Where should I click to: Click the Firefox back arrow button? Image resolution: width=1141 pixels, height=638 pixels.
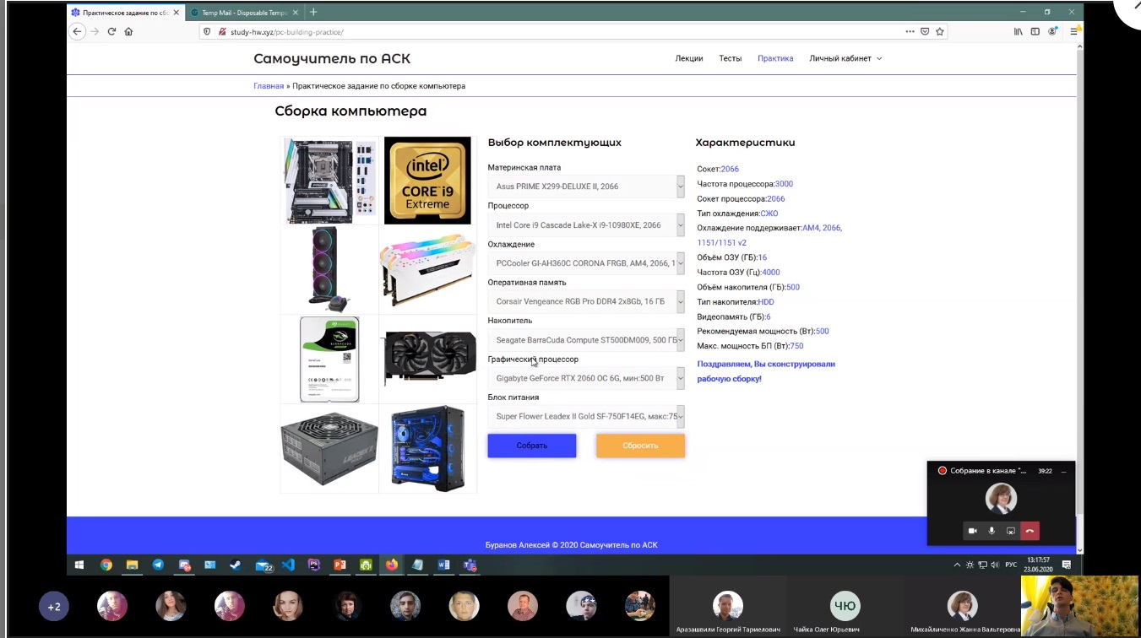coord(77,31)
